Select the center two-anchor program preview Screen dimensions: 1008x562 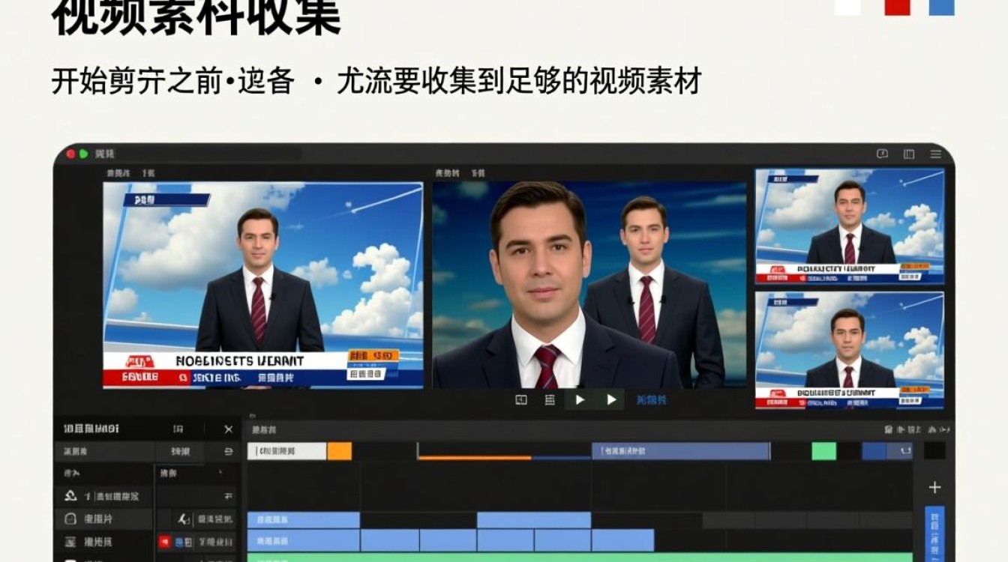tap(589, 285)
